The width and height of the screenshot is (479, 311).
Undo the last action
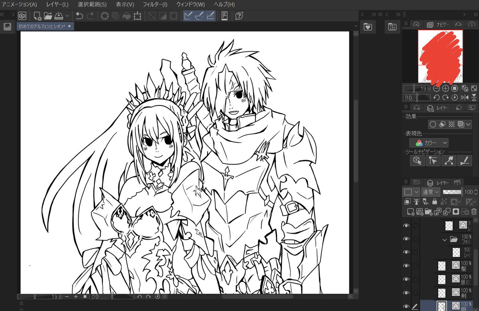coord(79,16)
